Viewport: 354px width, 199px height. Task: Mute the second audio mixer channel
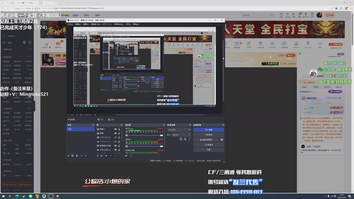point(127,146)
